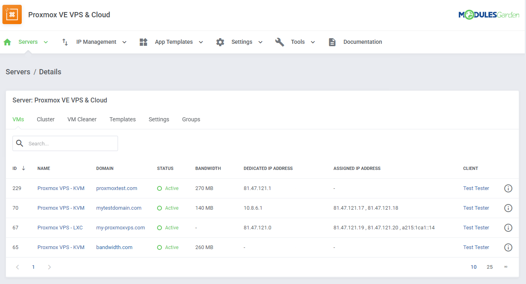Click the DEDICATED IP ADDRESS column header
526x284 pixels.
tap(268, 169)
